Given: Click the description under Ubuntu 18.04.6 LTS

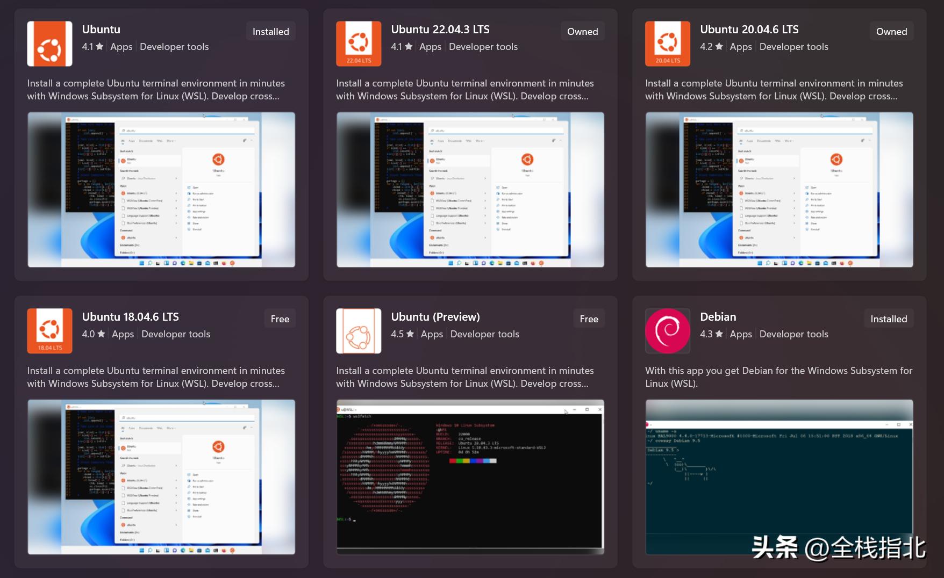Looking at the screenshot, I should tap(156, 377).
